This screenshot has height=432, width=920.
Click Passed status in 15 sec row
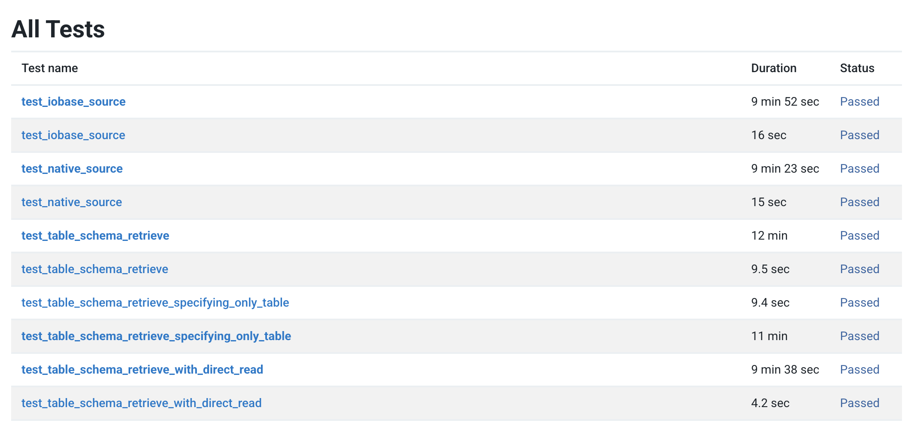pos(860,202)
